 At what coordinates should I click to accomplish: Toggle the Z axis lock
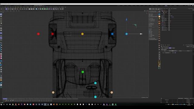25,9
